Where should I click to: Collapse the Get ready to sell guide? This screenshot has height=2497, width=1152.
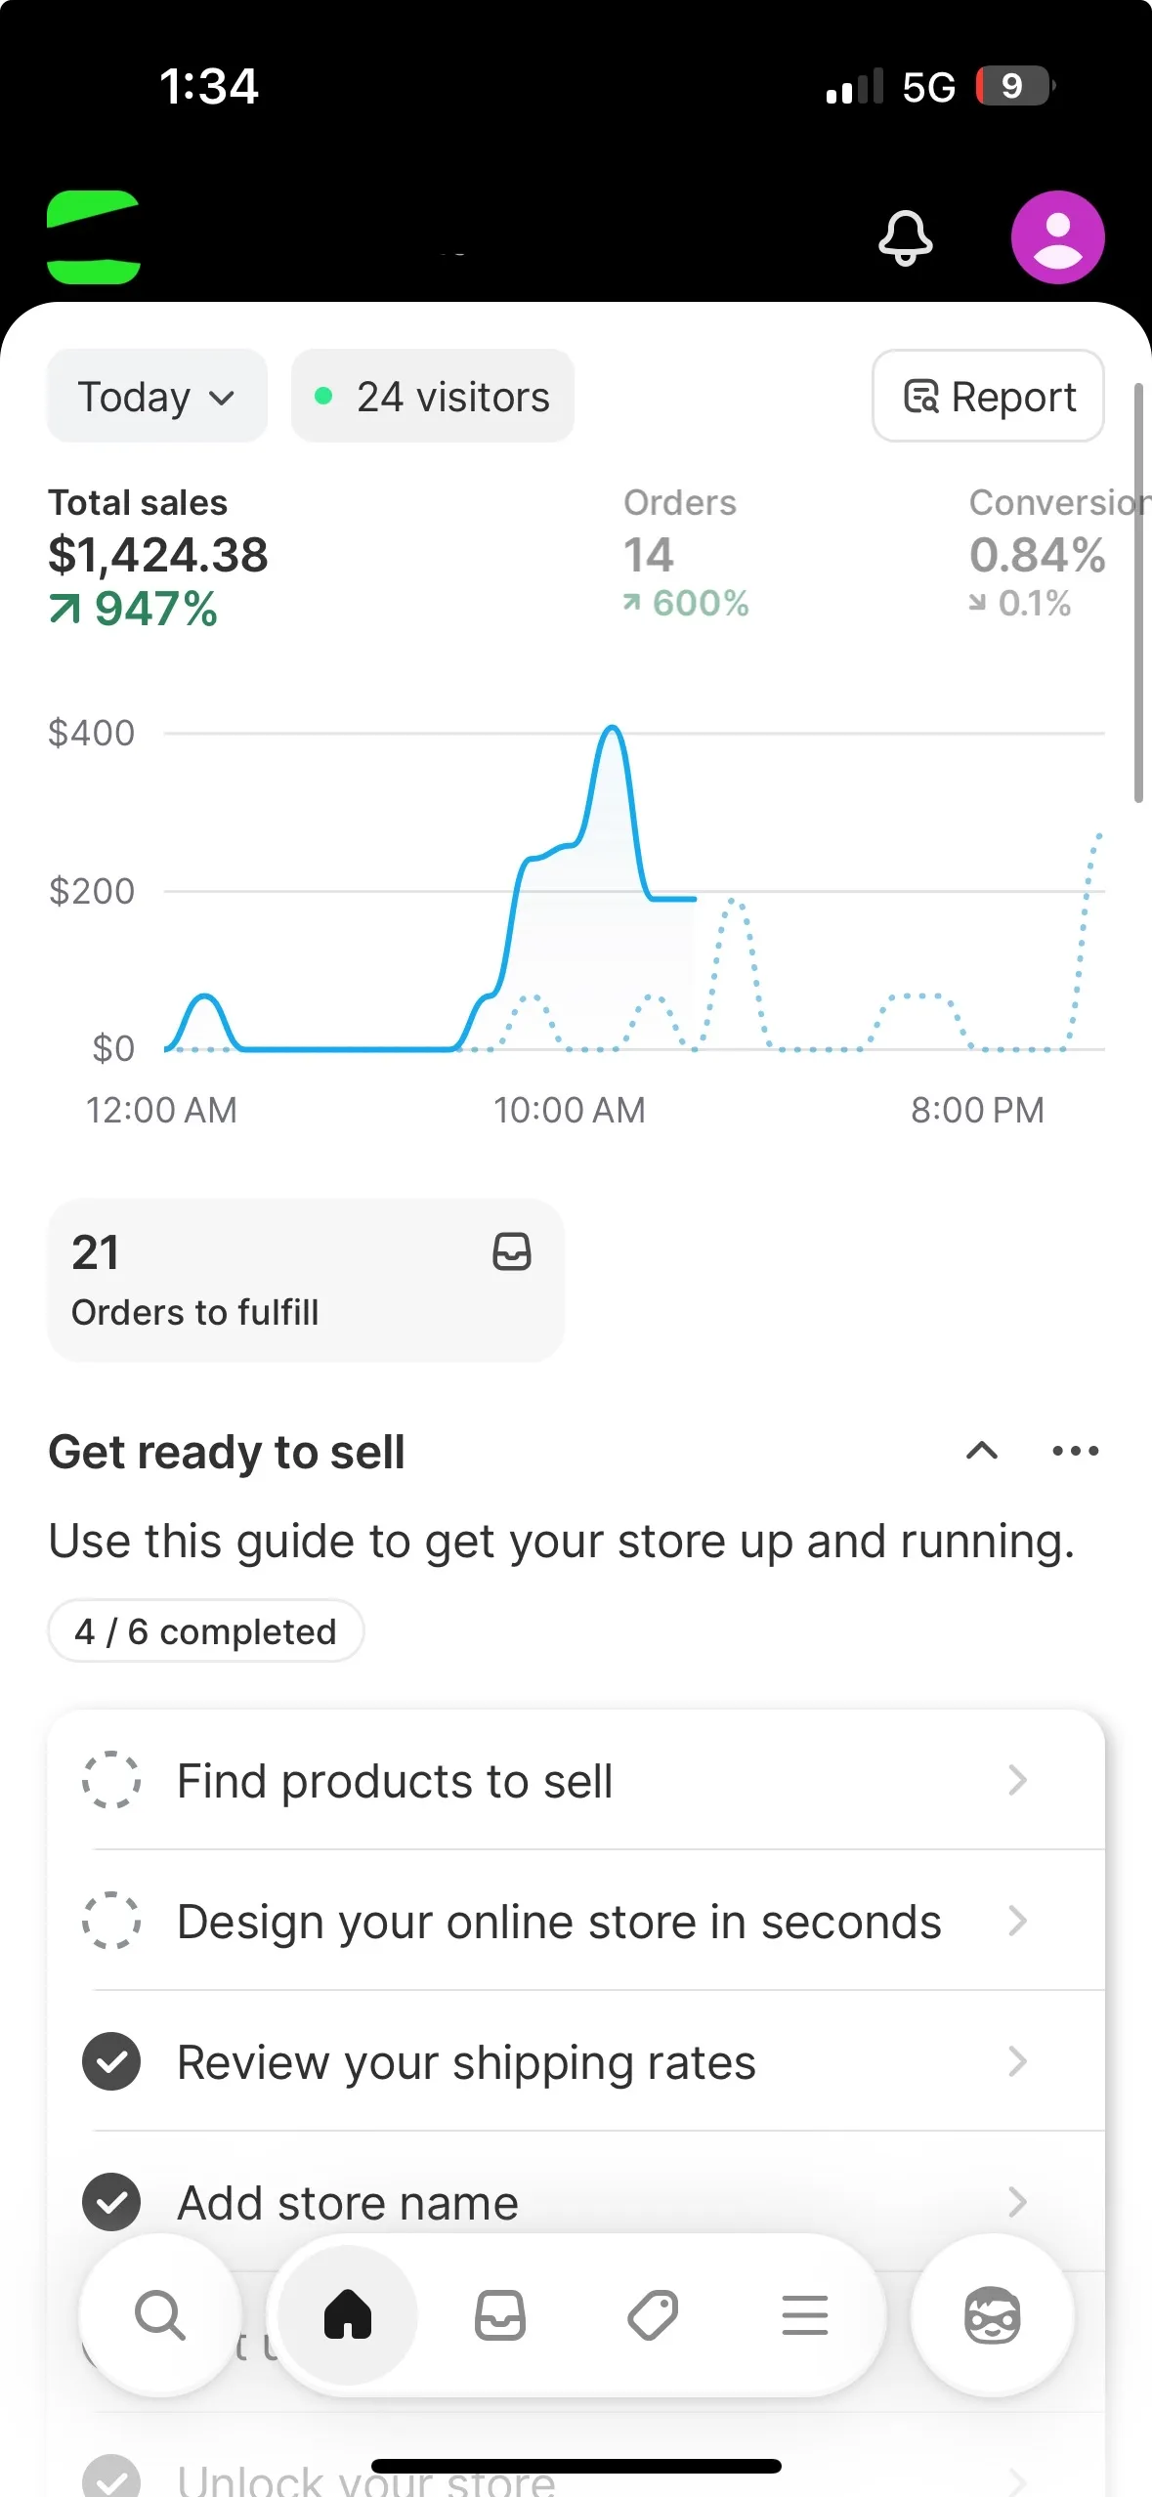click(x=982, y=1451)
